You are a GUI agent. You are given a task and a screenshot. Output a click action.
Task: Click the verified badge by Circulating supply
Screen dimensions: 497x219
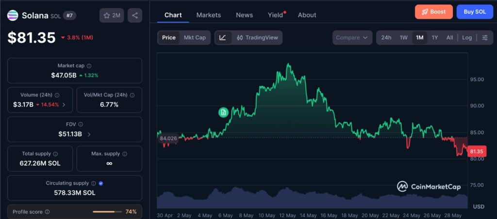tap(101, 183)
